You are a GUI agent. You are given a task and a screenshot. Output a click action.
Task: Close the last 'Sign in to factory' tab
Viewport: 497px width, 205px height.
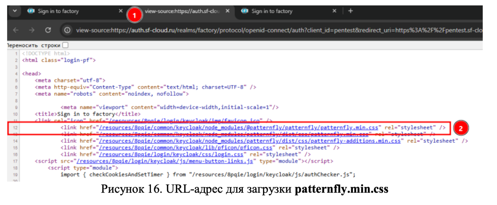point(334,11)
